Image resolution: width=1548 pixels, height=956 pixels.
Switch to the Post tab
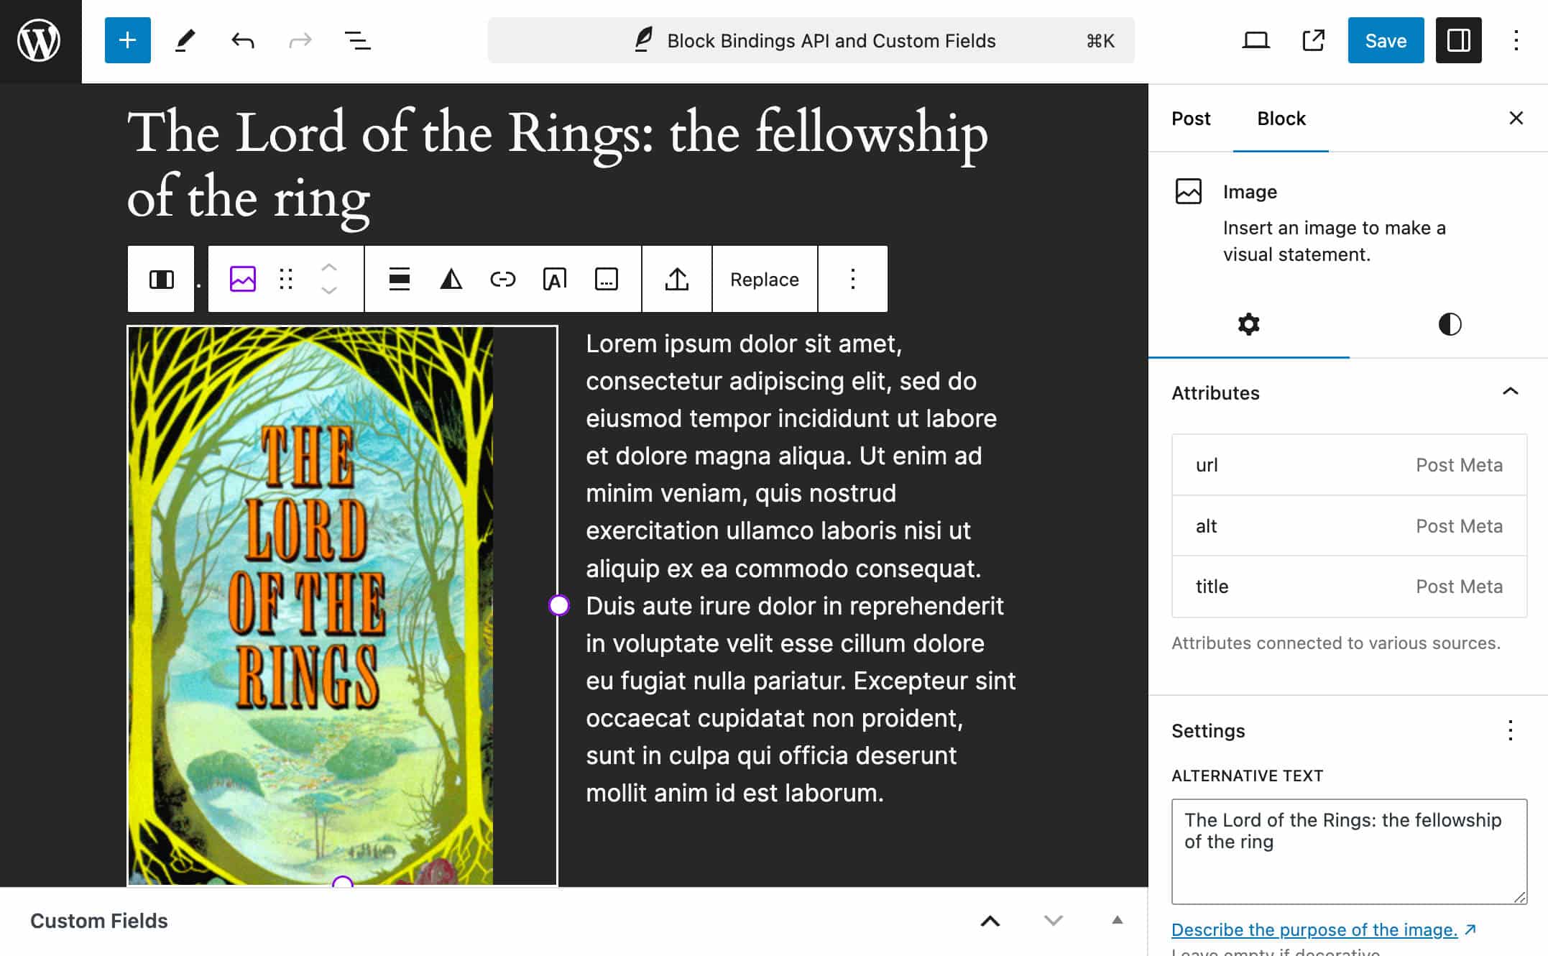click(x=1190, y=119)
